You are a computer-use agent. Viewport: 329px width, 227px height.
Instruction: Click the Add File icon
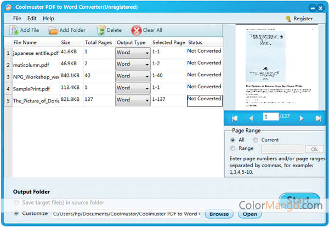[14, 30]
